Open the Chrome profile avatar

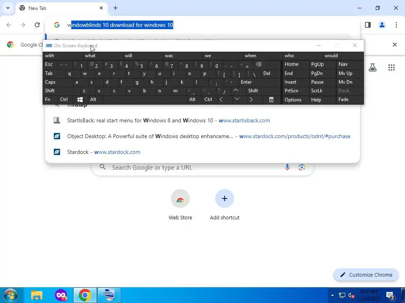[382, 25]
